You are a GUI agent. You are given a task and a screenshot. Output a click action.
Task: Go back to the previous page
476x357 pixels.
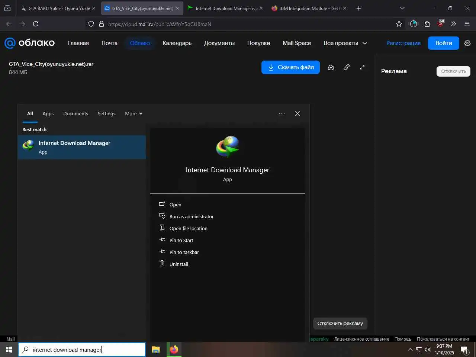pyautogui.click(x=9, y=24)
